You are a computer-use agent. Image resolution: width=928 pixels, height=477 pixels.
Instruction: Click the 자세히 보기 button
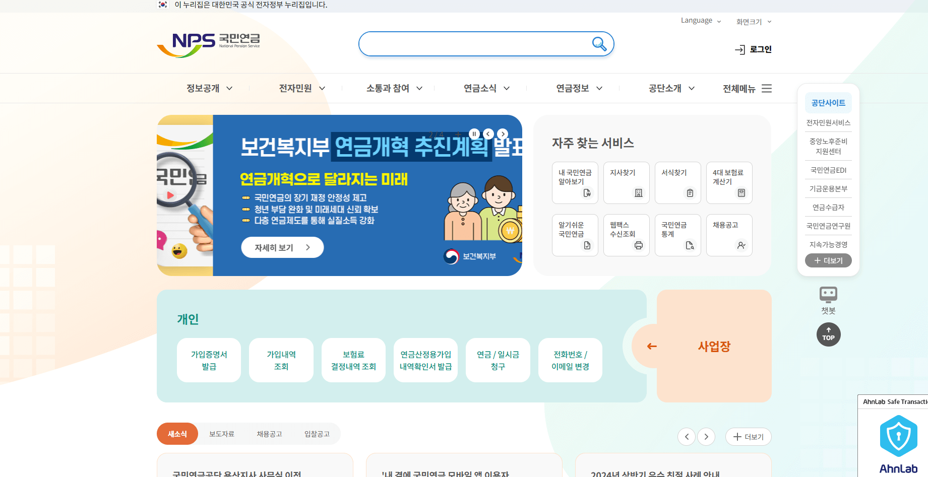[x=282, y=247]
